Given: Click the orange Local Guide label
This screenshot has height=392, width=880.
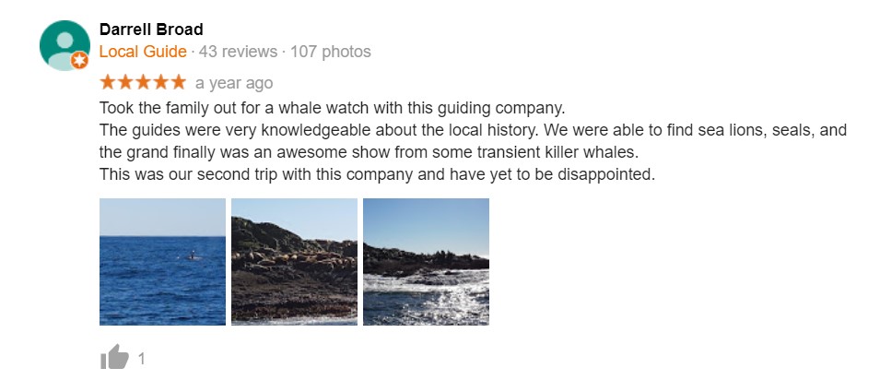Looking at the screenshot, I should coord(143,52).
